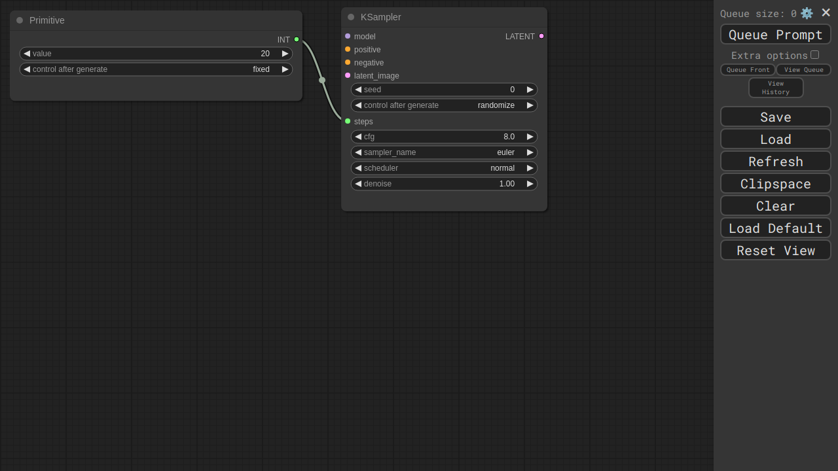Open settings via the gear icon
Image resolution: width=838 pixels, height=471 pixels.
point(807,13)
